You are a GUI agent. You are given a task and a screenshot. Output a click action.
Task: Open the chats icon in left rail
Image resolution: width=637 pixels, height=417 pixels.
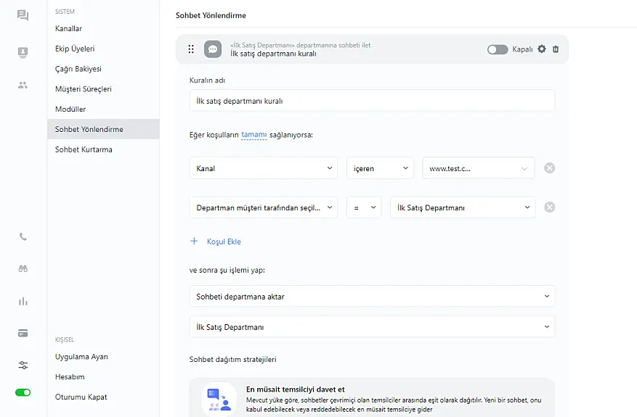(x=23, y=15)
